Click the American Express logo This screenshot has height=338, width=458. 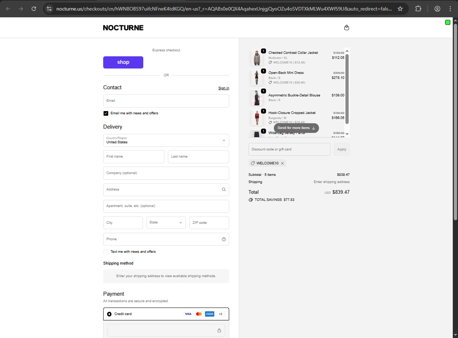click(x=209, y=314)
